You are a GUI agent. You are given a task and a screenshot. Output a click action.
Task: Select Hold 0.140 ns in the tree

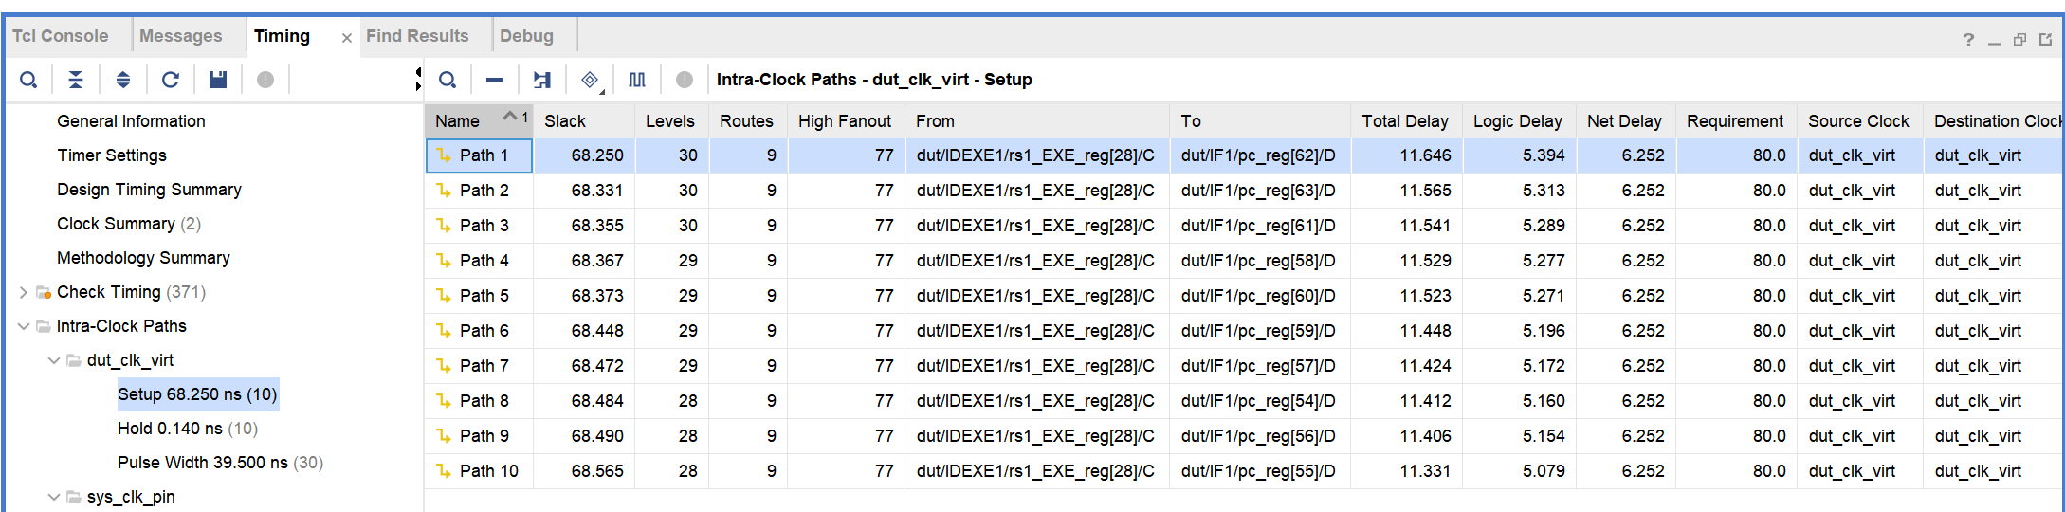(x=187, y=429)
